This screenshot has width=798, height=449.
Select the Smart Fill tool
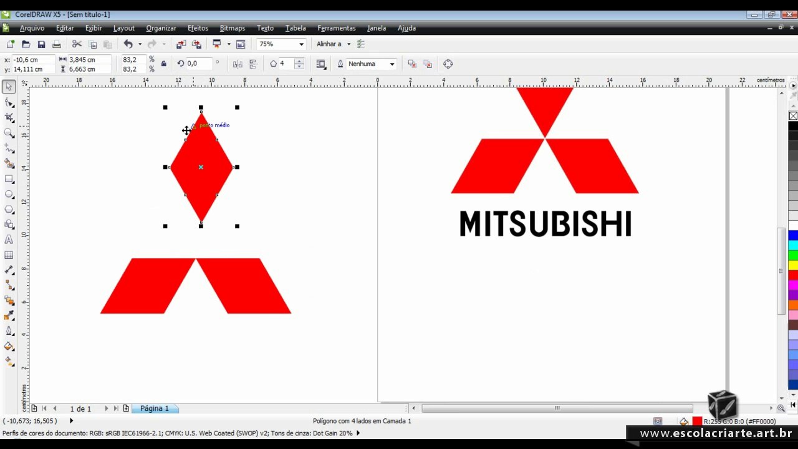pos(9,163)
